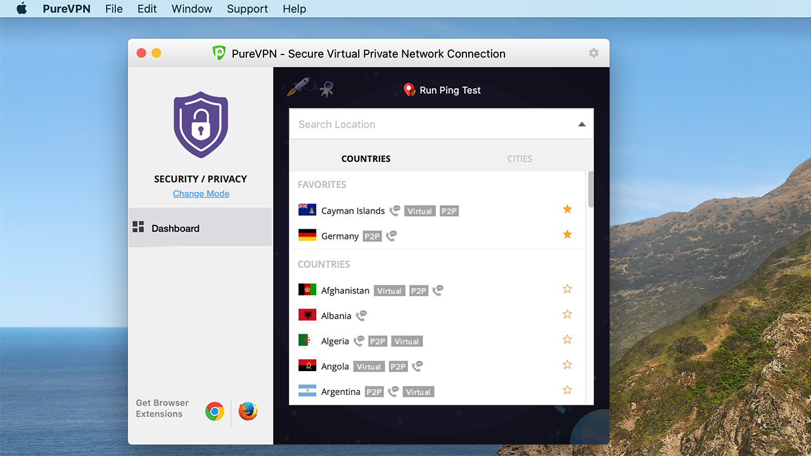Click the VoIP phone icon in Afghanistan row
The height and width of the screenshot is (456, 811).
438,290
